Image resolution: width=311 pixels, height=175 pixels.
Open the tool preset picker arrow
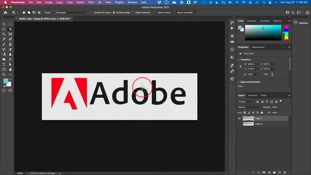click(17, 13)
